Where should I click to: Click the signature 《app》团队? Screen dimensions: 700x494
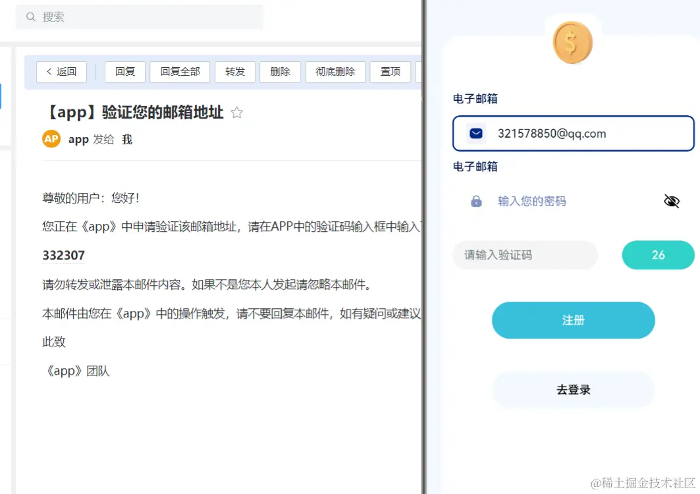click(x=76, y=371)
